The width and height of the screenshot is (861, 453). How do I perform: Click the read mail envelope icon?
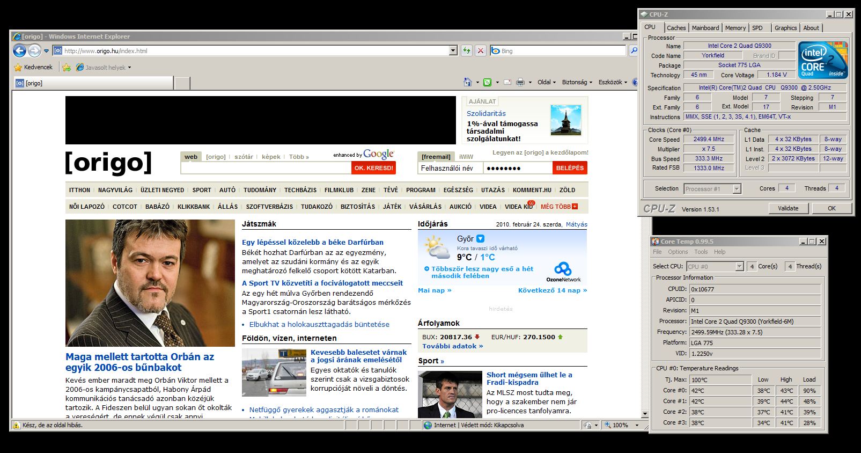507,82
